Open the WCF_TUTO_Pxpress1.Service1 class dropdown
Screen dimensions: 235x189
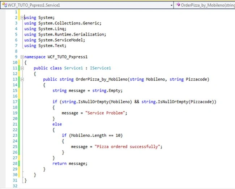[x=87, y=5]
